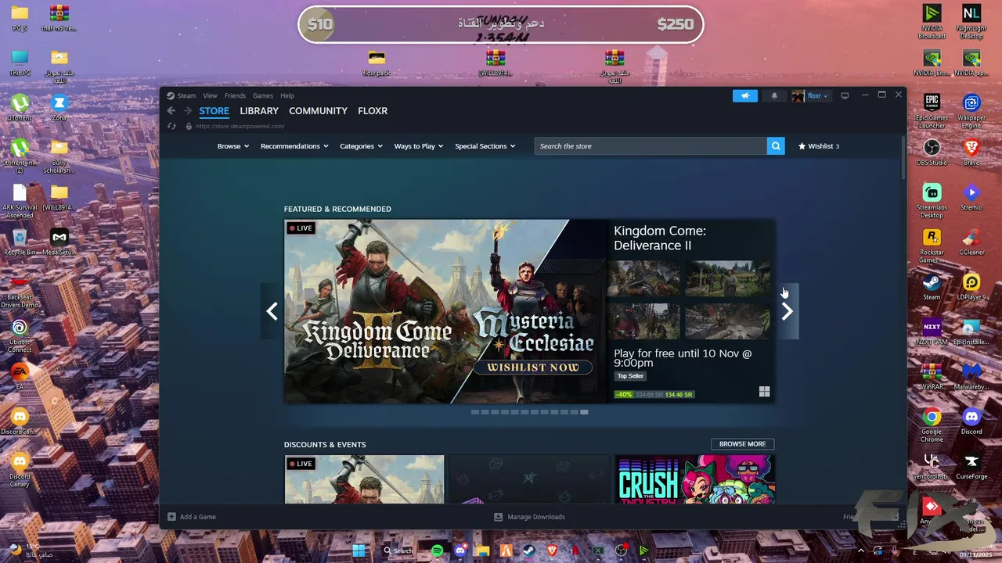The height and width of the screenshot is (563, 1002).
Task: Go to next featured carousel item
Action: point(788,311)
